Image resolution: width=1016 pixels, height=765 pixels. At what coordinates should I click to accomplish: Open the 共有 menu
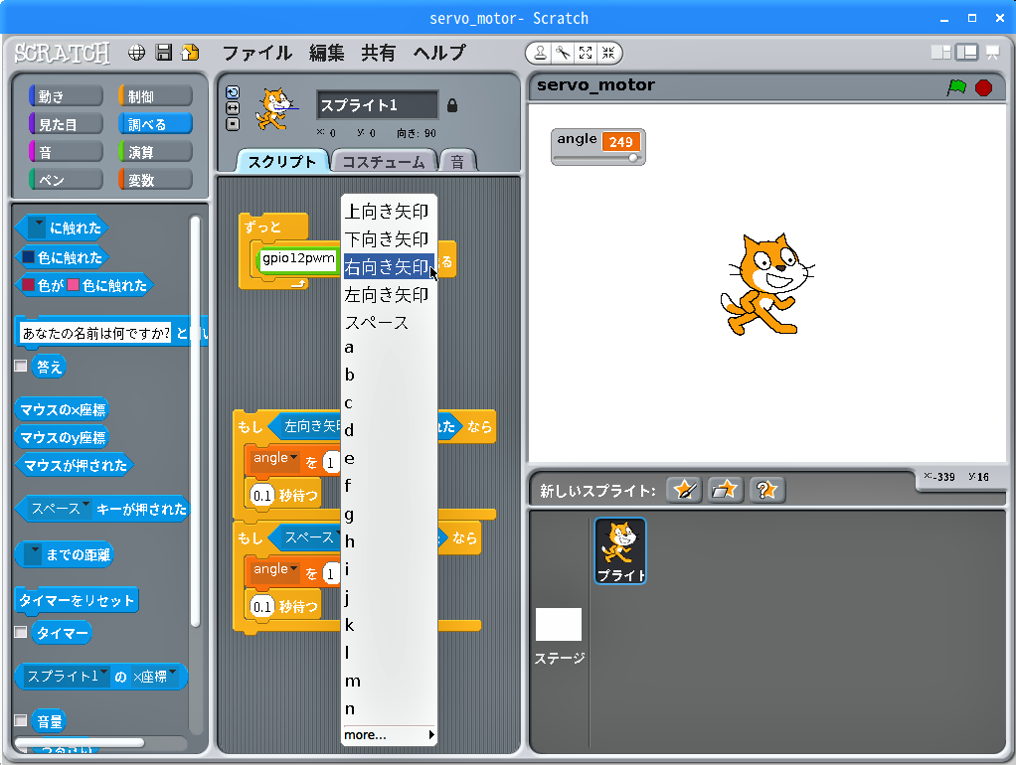379,53
